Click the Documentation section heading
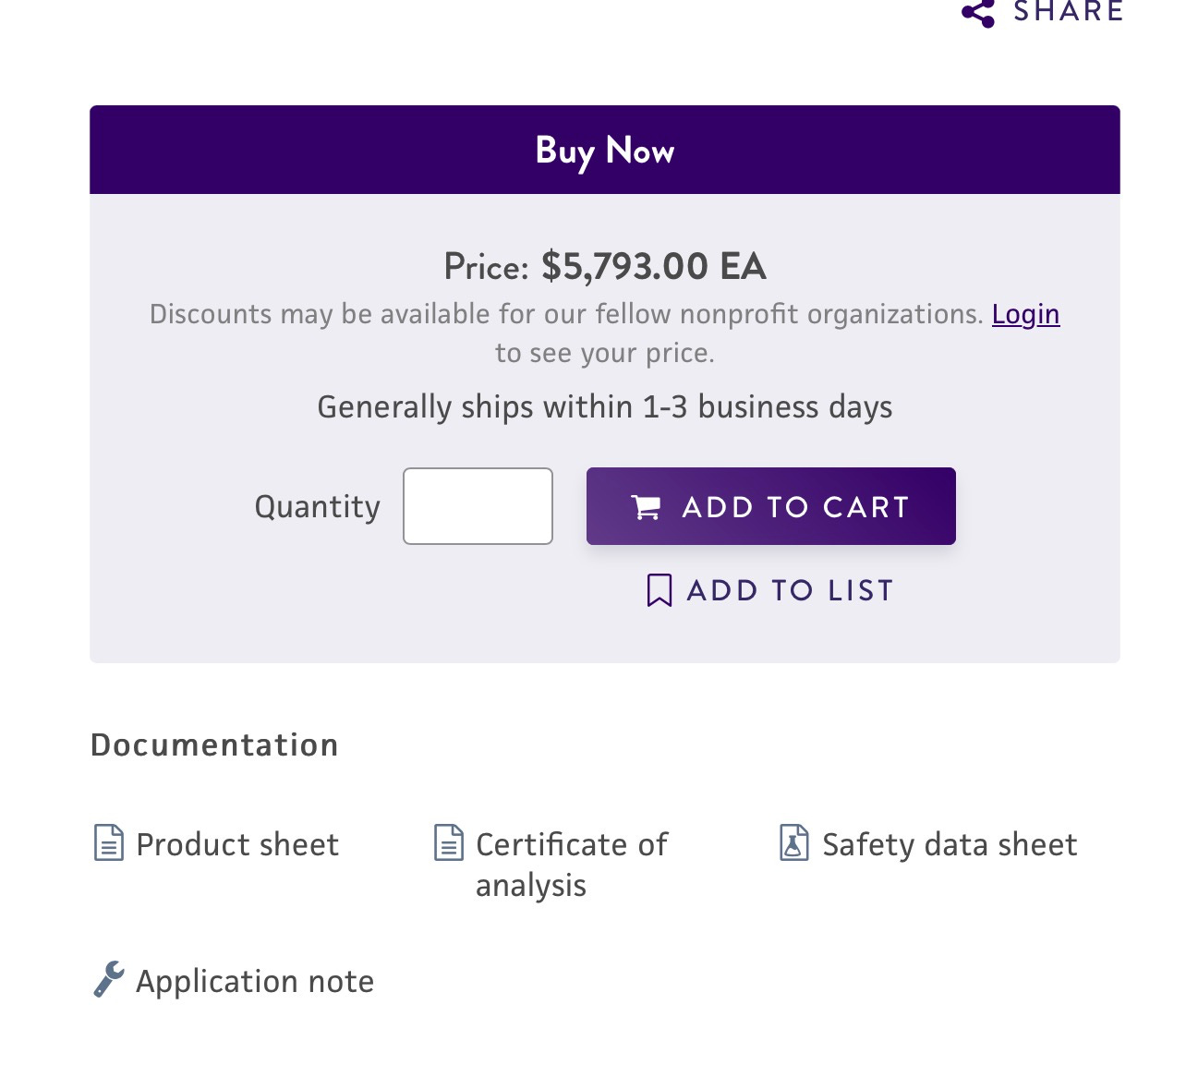The image size is (1186, 1077). [214, 744]
